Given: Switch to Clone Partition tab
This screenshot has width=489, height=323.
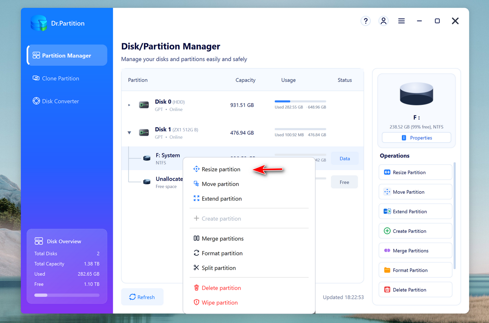Looking at the screenshot, I should tap(67, 78).
